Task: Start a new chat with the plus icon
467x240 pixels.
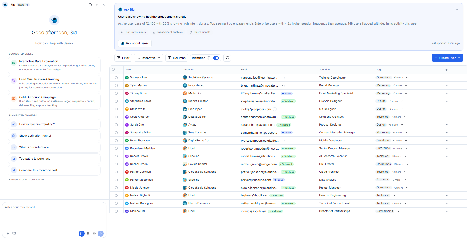Action: tap(97, 5)
